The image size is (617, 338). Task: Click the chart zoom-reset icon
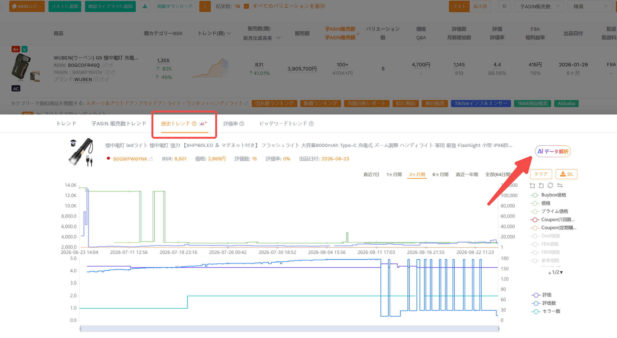coord(541,186)
